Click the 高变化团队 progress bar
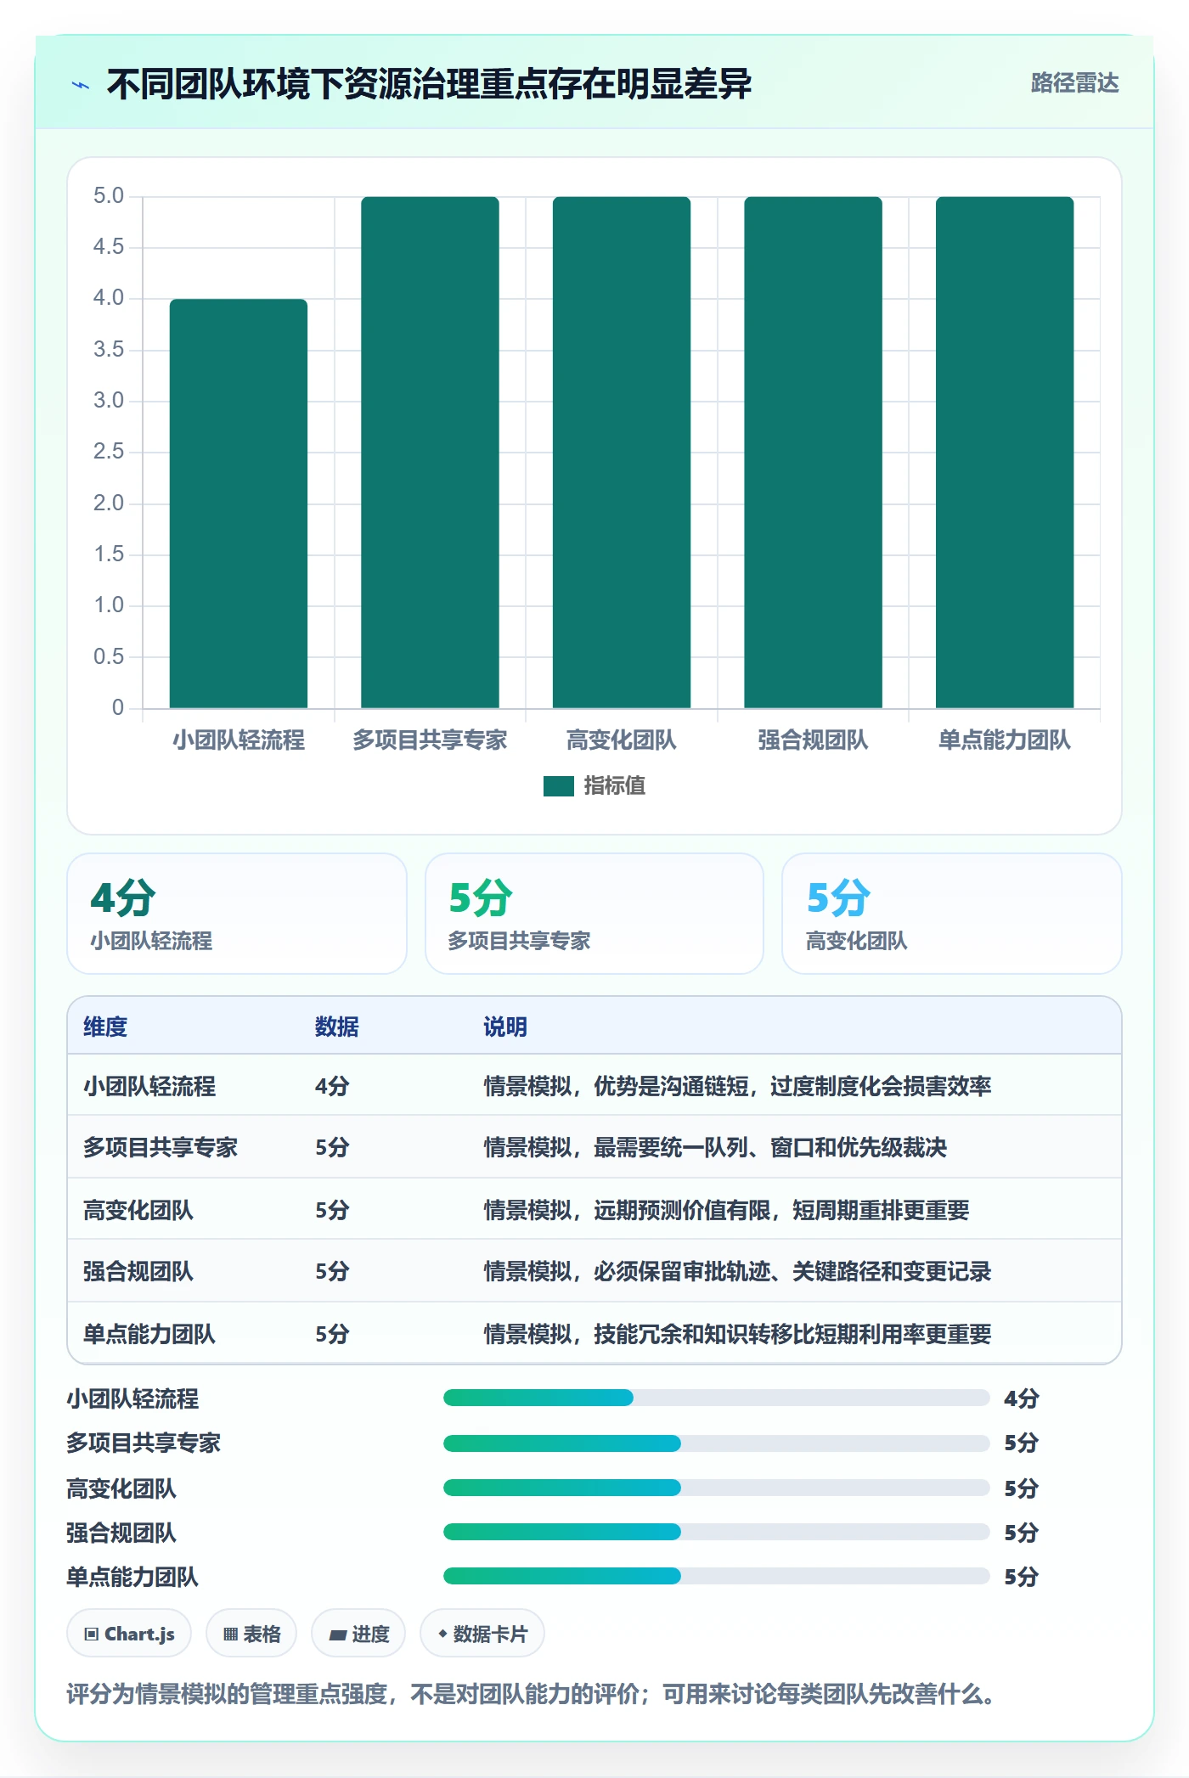 click(717, 1488)
